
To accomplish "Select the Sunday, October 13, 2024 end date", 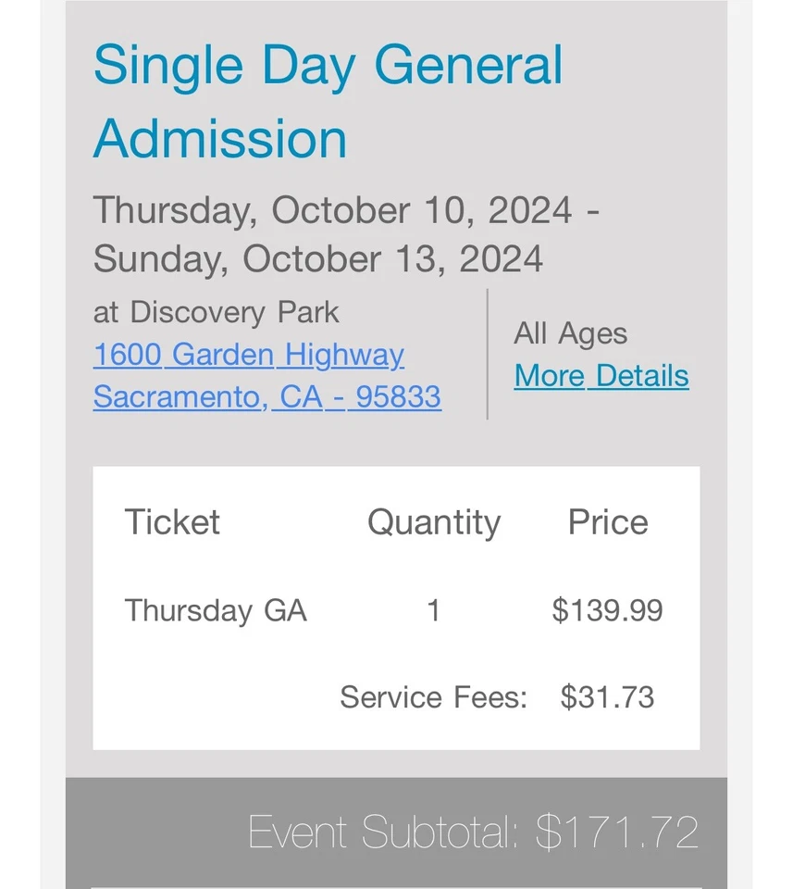I will 317,258.
